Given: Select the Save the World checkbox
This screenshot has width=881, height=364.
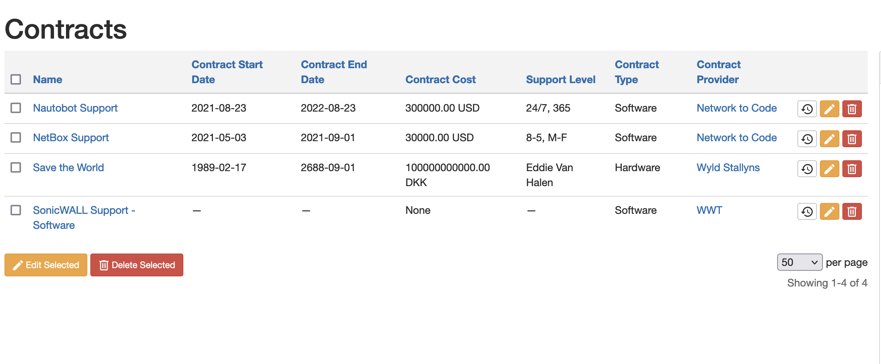Looking at the screenshot, I should 16,167.
